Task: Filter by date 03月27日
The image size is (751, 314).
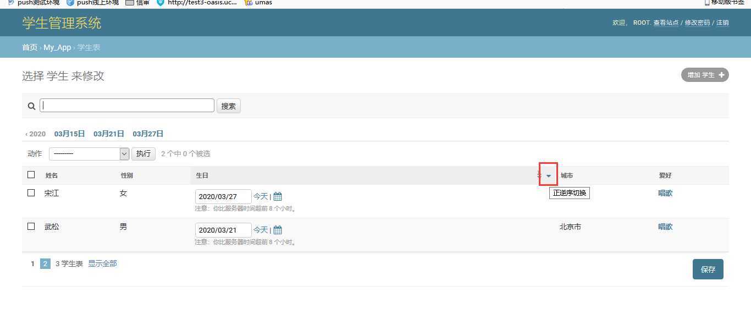Action: (148, 134)
